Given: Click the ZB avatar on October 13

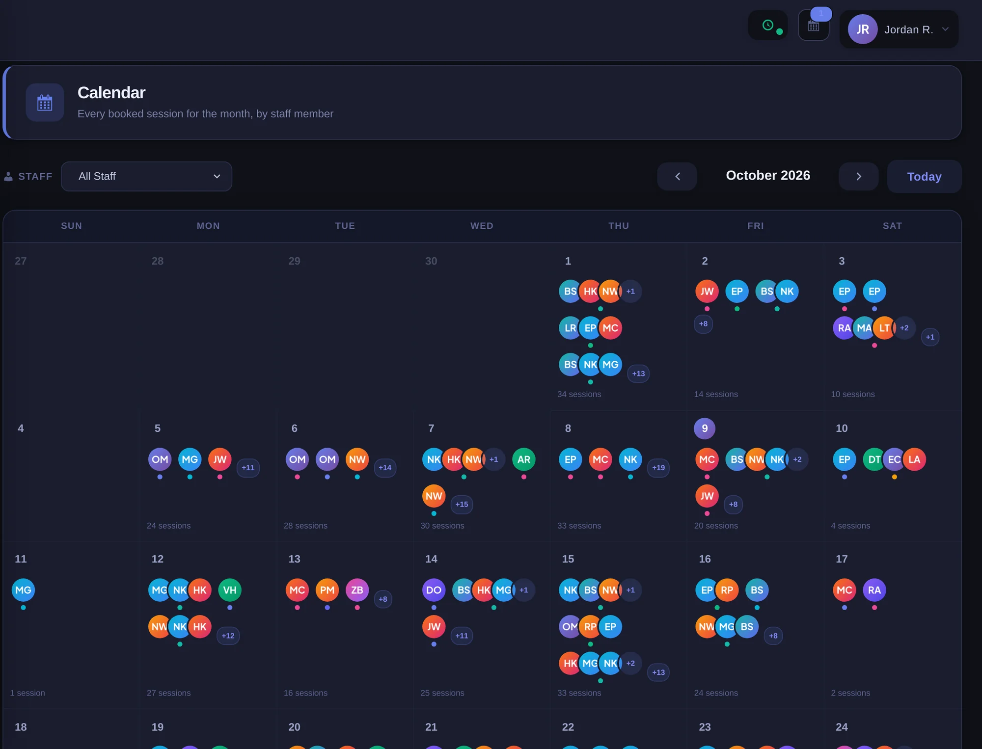Looking at the screenshot, I should 357,590.
